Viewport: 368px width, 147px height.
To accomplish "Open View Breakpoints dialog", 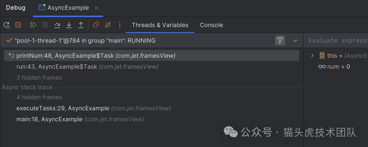I will [96, 25].
